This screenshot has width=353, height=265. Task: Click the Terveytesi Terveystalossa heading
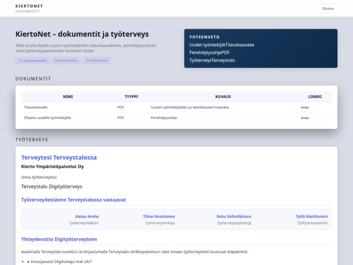pyautogui.click(x=59, y=157)
